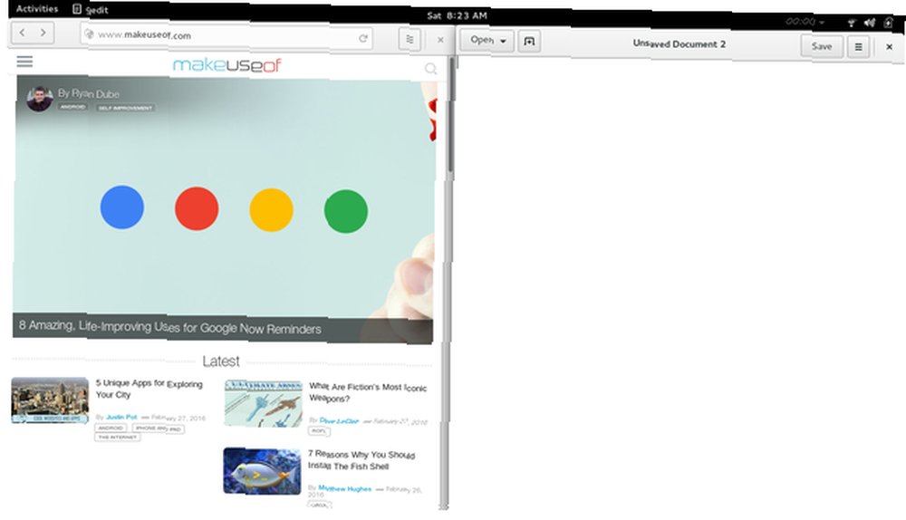Open '5 Unique Apps for Exploring Your City'

(149, 389)
